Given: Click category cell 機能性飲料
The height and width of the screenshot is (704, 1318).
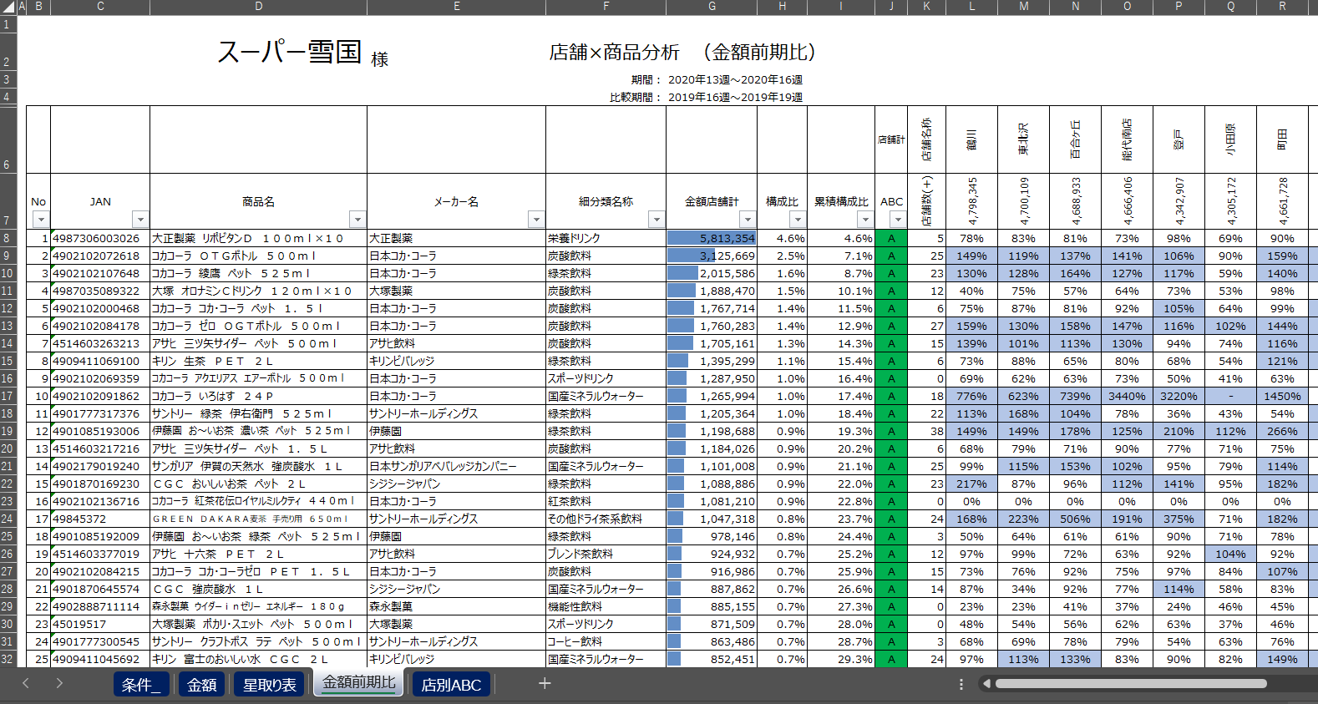Looking at the screenshot, I should coord(606,606).
